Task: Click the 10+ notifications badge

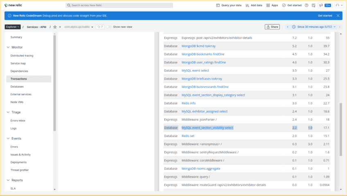Action: pyautogui.click(x=328, y=5)
